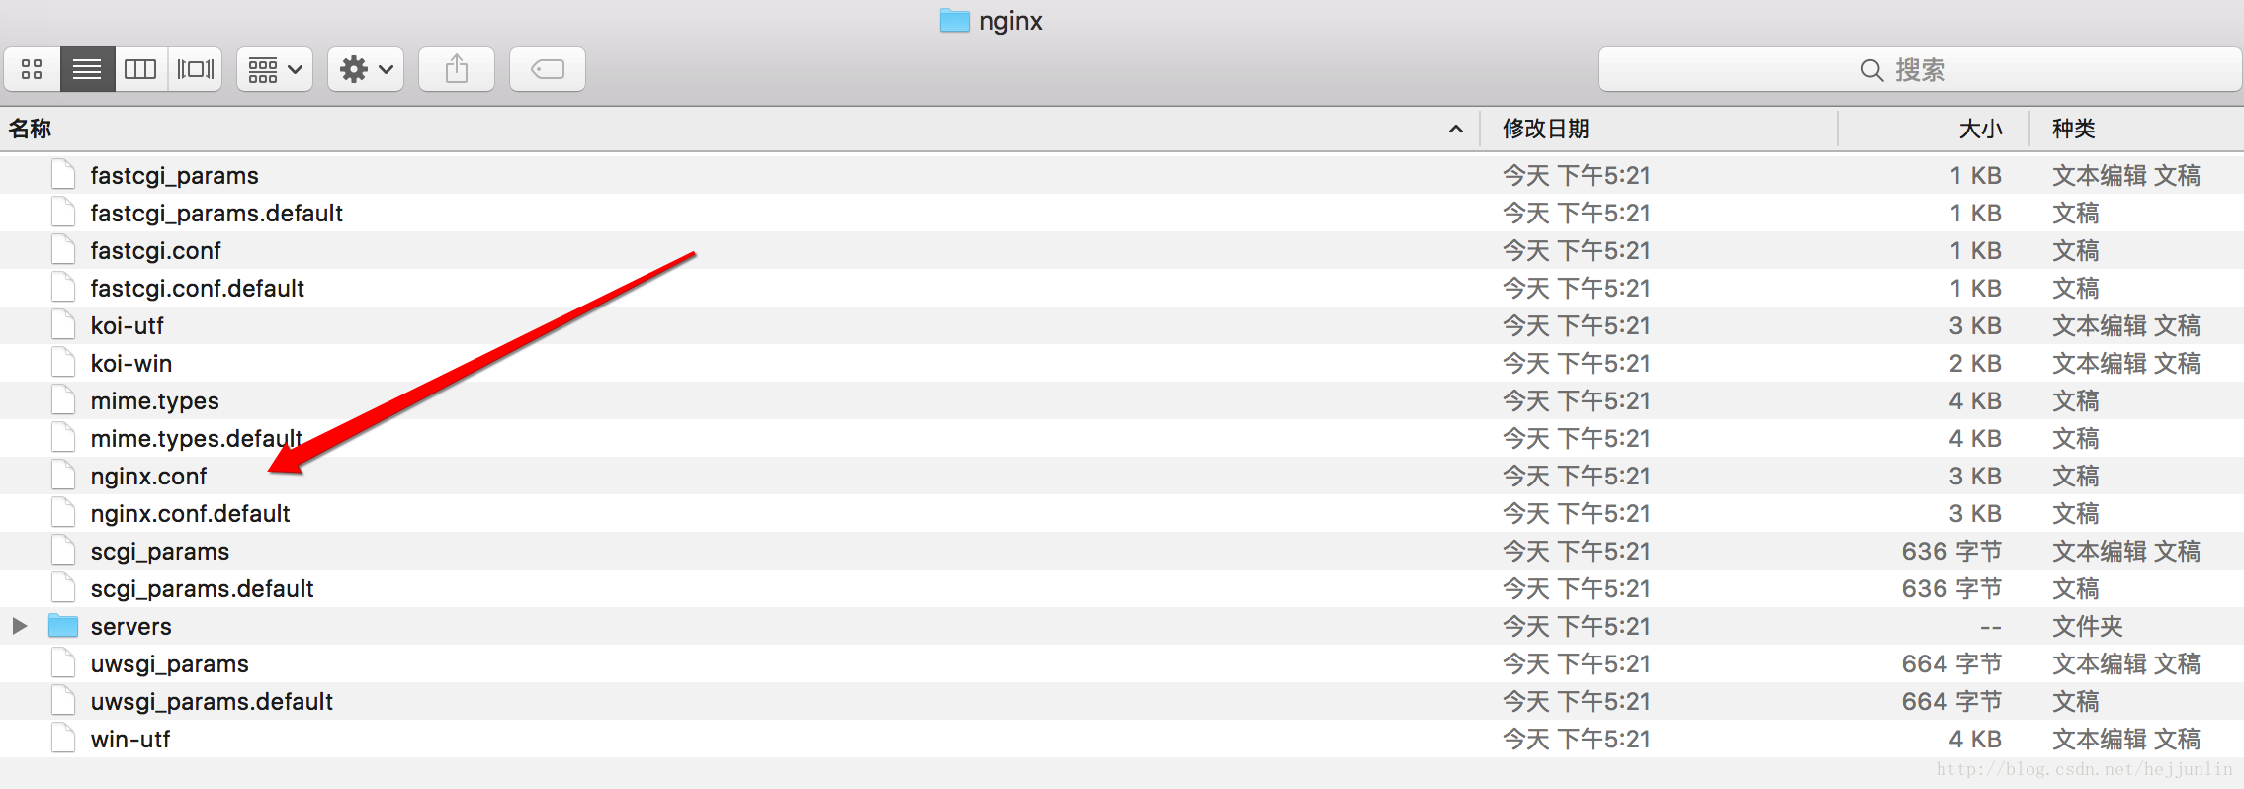
Task: Open the gear action menu
Action: tap(366, 69)
